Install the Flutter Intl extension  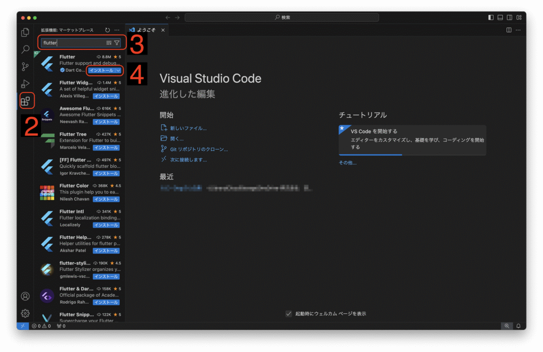tap(106, 225)
